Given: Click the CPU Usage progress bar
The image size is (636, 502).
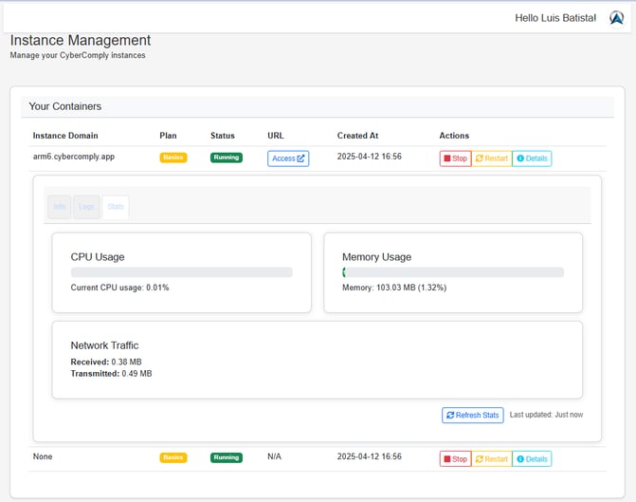Looking at the screenshot, I should click(x=181, y=272).
